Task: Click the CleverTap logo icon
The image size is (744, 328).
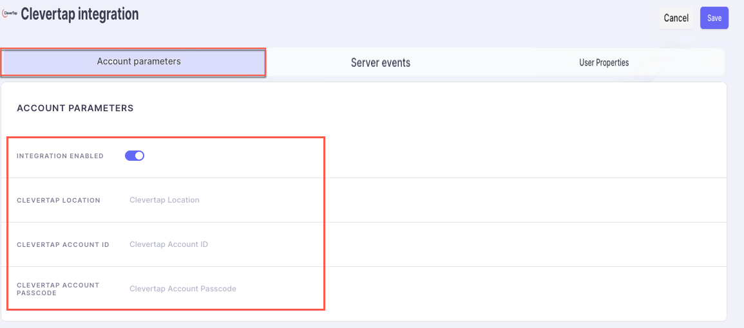Action: (10, 14)
